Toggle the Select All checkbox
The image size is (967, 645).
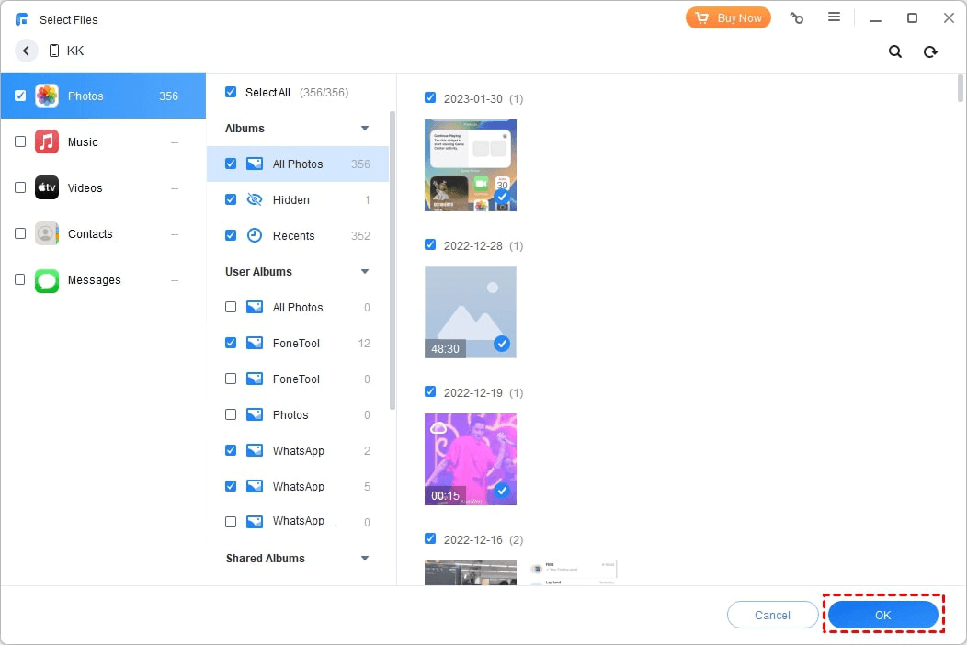[x=231, y=92]
